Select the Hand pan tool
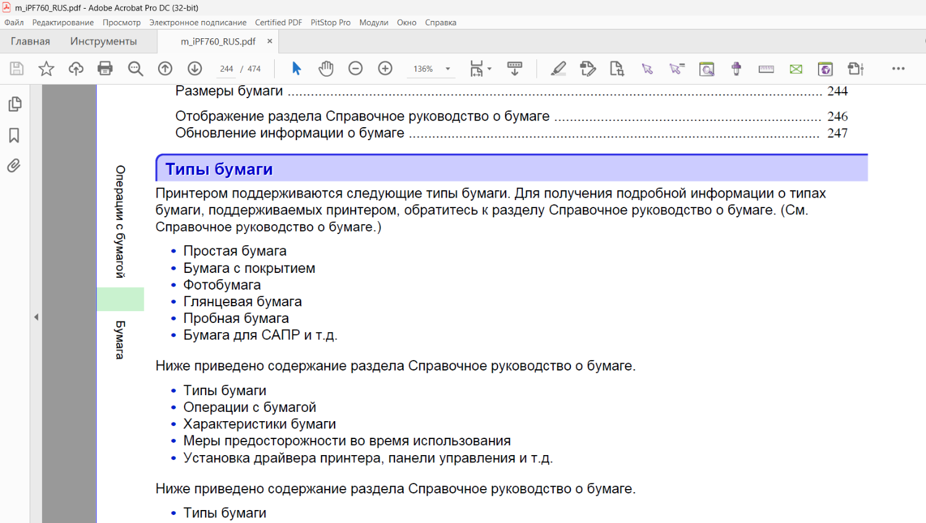Image resolution: width=926 pixels, height=523 pixels. tap(326, 69)
